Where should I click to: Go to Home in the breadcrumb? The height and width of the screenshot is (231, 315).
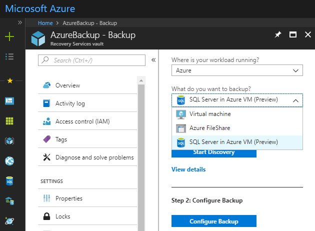point(45,23)
